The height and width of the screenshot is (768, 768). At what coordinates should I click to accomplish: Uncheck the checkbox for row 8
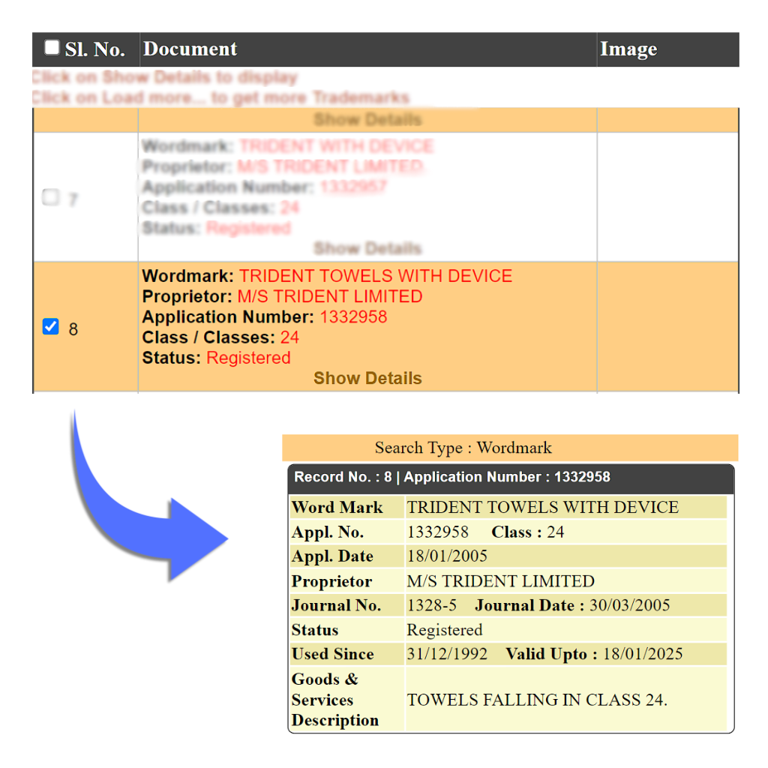point(50,327)
